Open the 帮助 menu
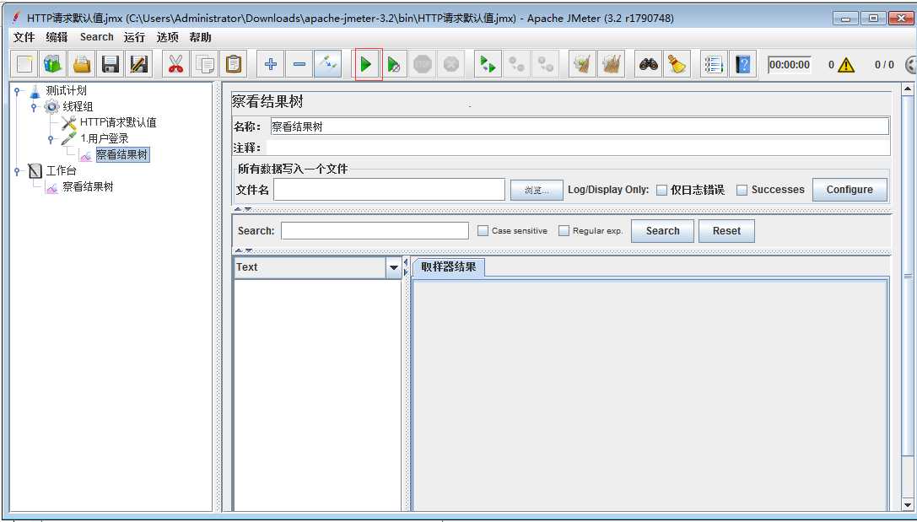Screen dimensions: 917x522 click(200, 37)
